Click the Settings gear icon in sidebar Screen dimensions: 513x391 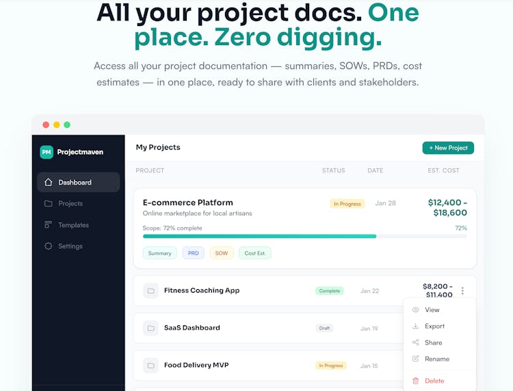click(x=48, y=246)
